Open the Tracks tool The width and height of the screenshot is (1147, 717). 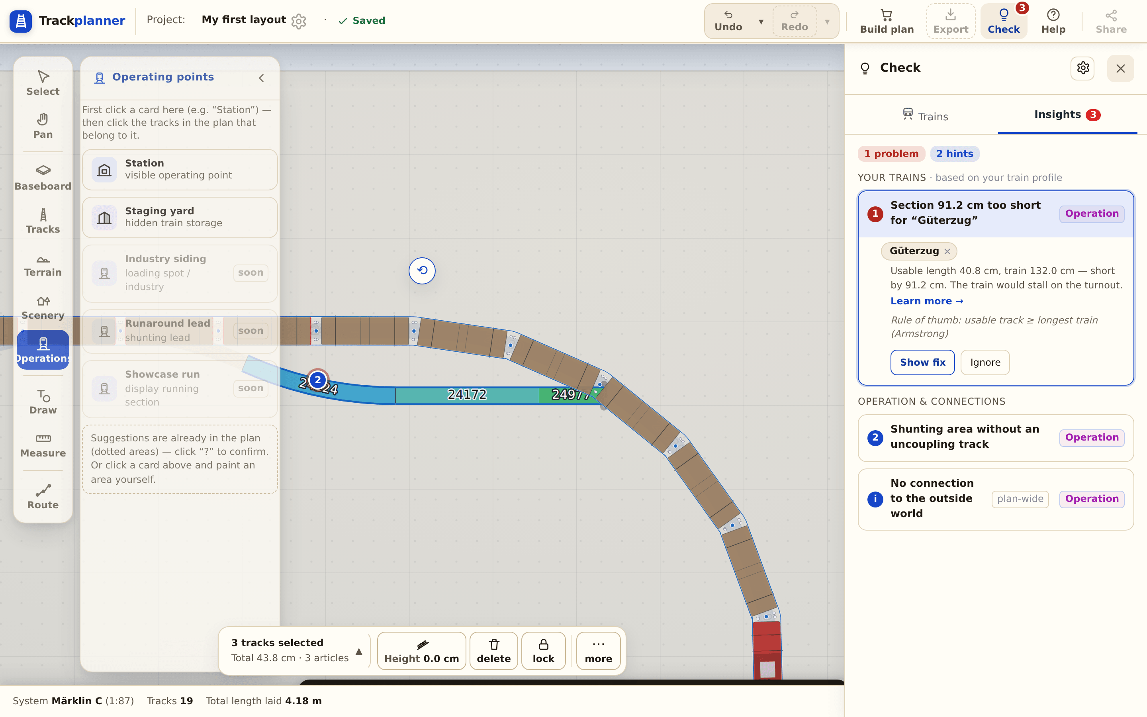(x=43, y=221)
